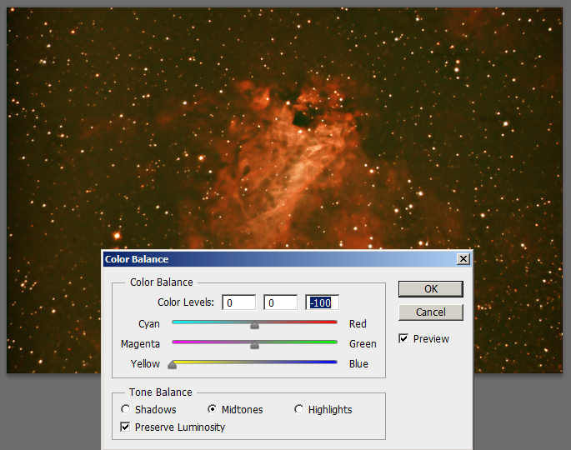Click the third Color Levels field showing -100

(x=323, y=302)
